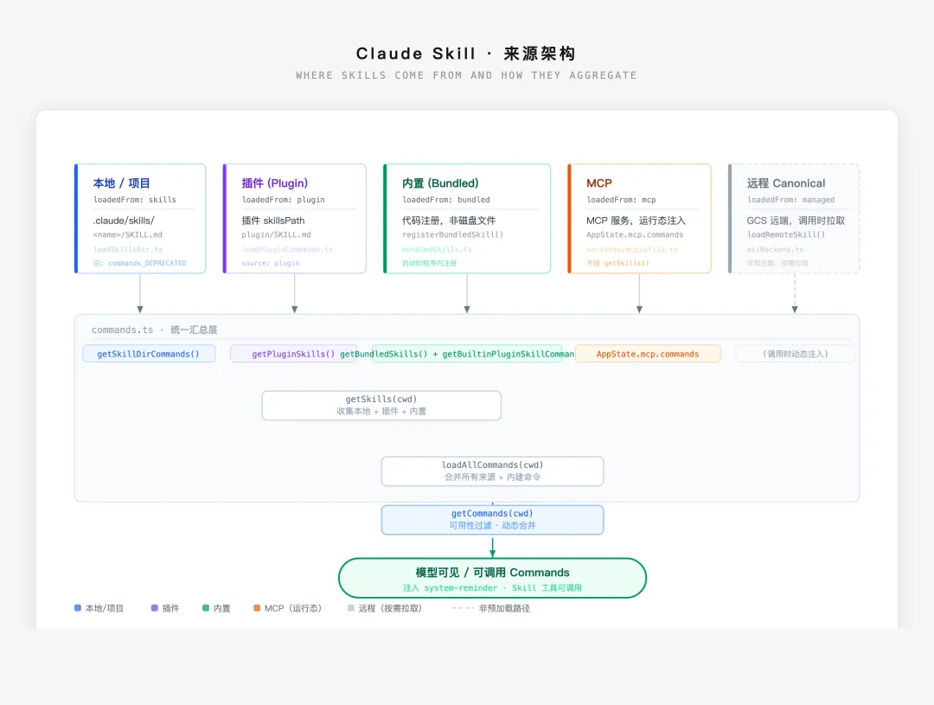The image size is (934, 705).
Task: Click the 注入 system-reminder · Skill 工具可调用 caption
Action: pyautogui.click(x=492, y=587)
